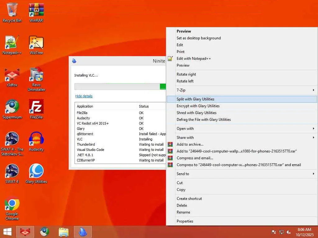Select the Glary Utilities desktop icon
This screenshot has width=318, height=238.
[36, 174]
